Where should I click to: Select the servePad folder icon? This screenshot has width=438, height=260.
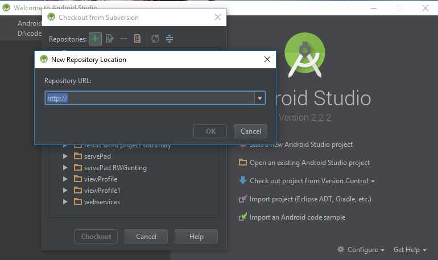click(x=78, y=156)
